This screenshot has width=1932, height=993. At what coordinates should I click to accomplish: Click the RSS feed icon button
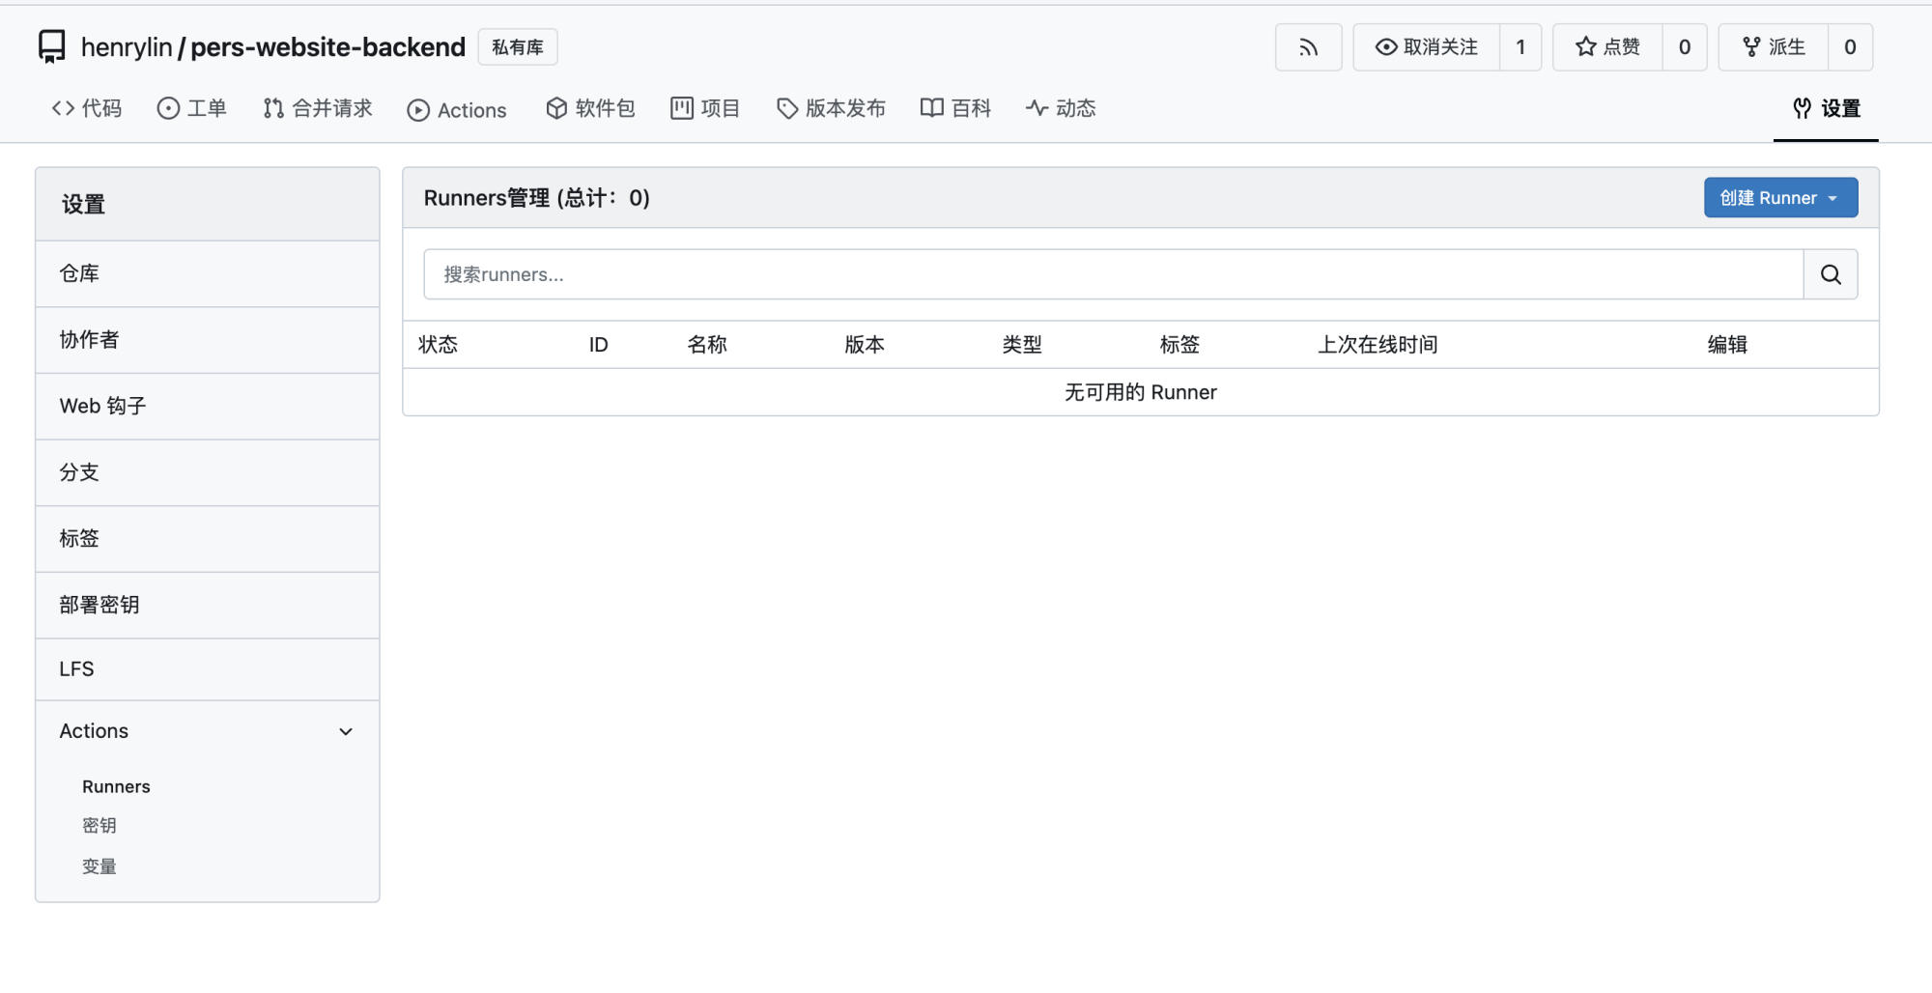(1308, 47)
